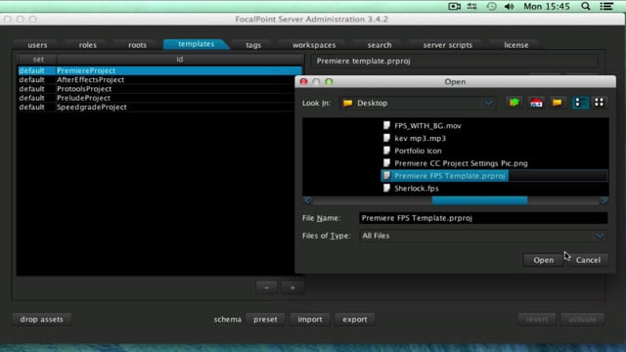Viewport: 626px width, 352px height.
Task: Open Notification Center menu bar icon
Action: coord(606,7)
